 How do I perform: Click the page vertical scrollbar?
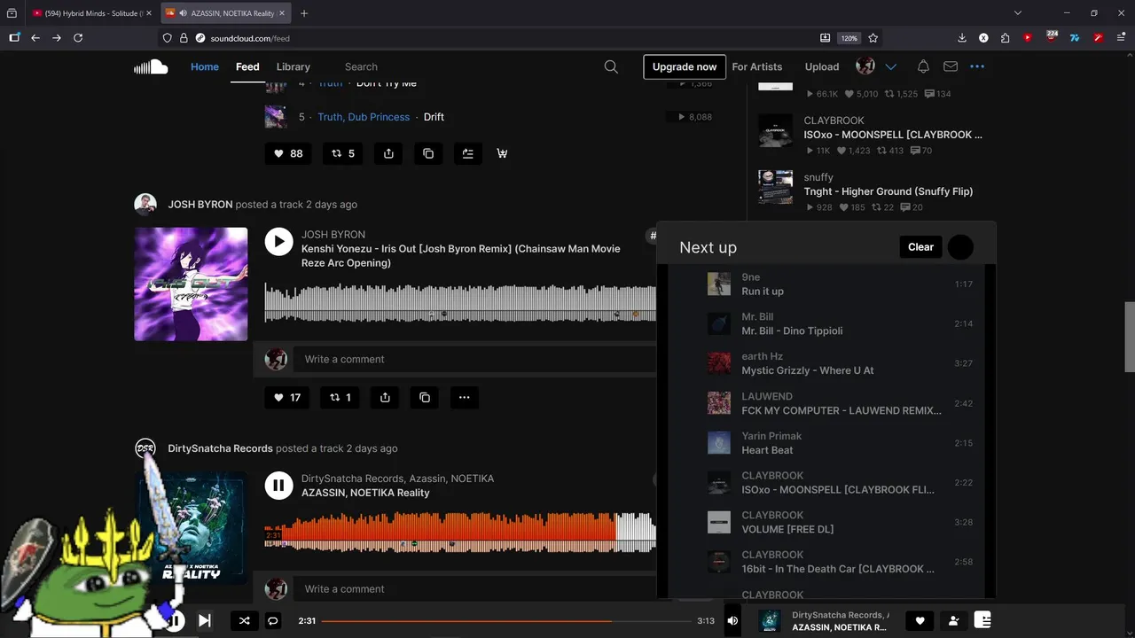point(1129,337)
